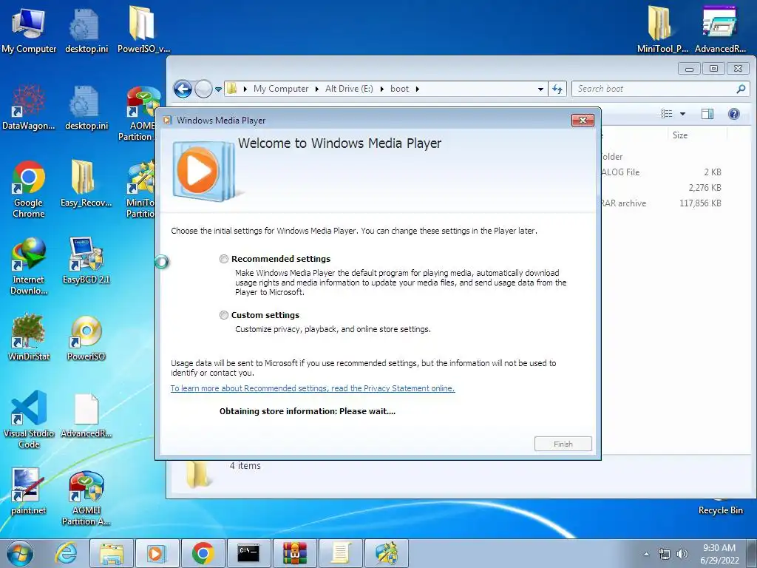Open the WinDirStat desktop shortcut
The width and height of the screenshot is (757, 568).
pos(29,337)
